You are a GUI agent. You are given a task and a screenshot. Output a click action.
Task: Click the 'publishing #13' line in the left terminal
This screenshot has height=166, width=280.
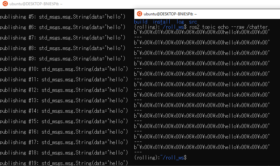pyautogui.click(x=64, y=100)
